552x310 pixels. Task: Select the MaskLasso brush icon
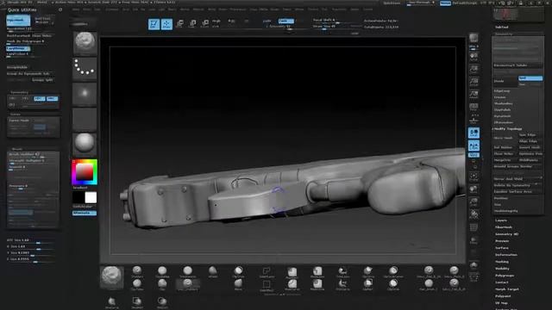pos(317,271)
